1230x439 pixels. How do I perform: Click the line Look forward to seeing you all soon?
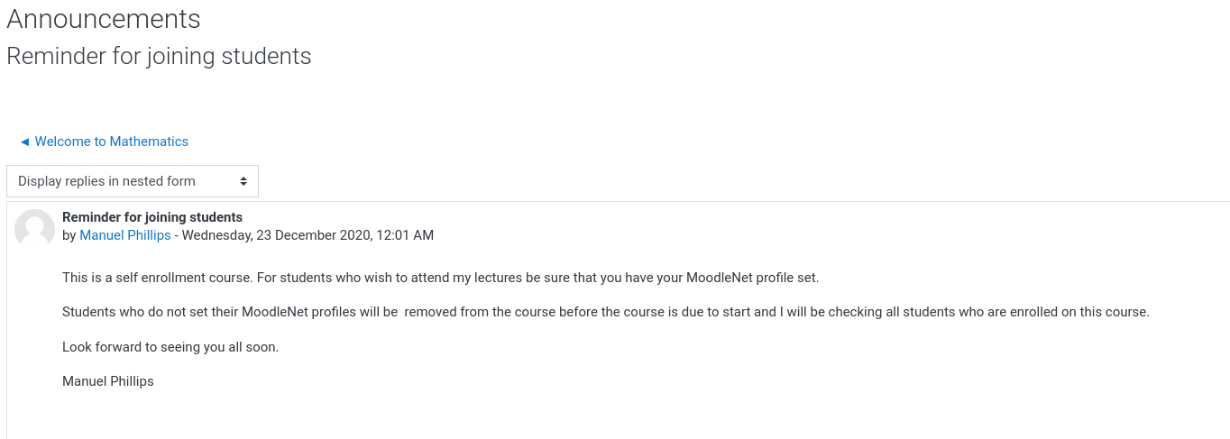click(170, 347)
